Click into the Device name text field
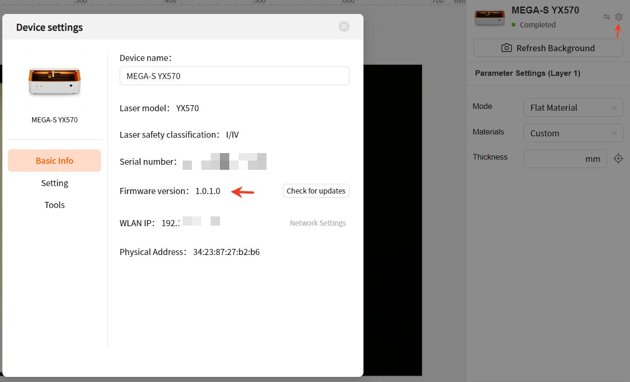630x382 pixels. click(x=234, y=76)
